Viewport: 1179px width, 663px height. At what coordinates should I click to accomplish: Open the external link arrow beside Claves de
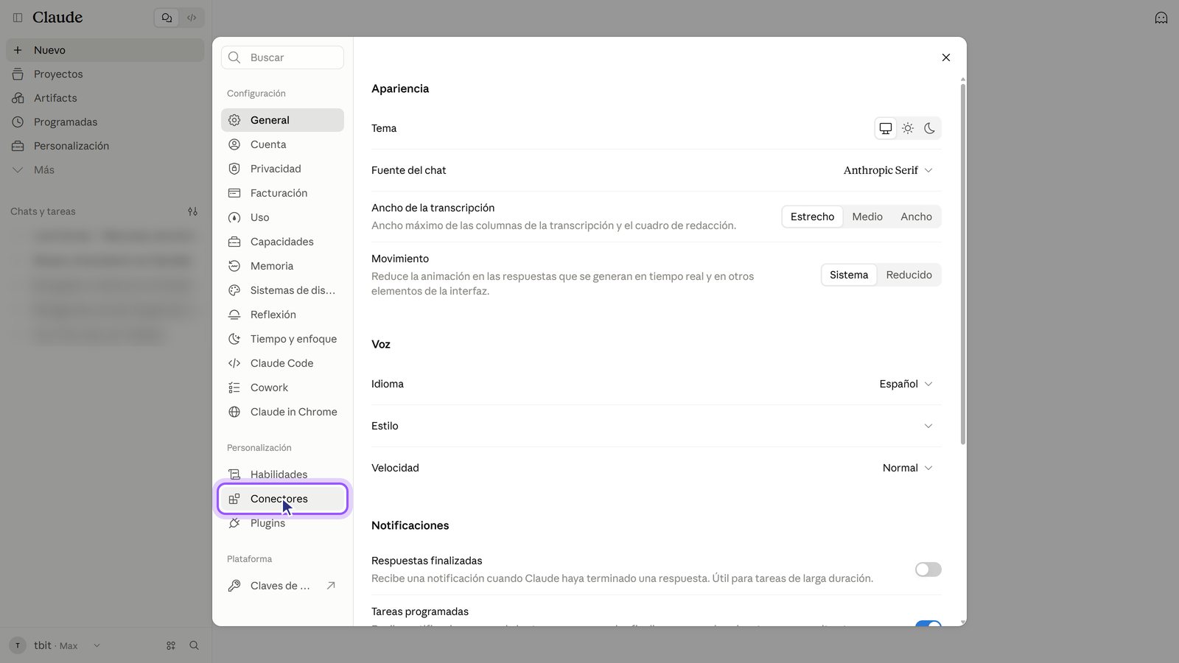pos(331,586)
